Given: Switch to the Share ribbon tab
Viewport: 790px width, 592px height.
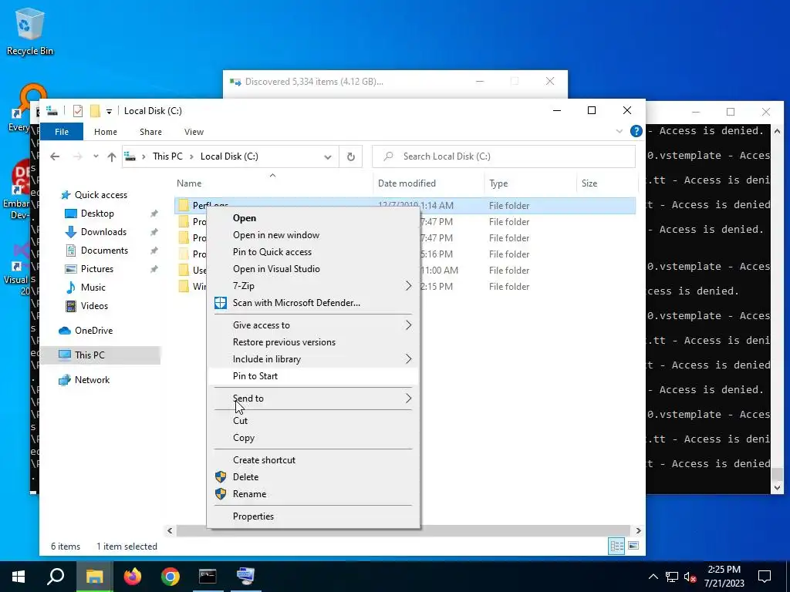Looking at the screenshot, I should tap(150, 132).
